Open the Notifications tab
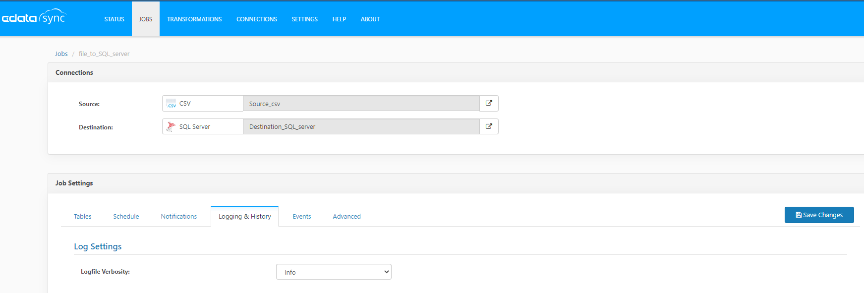 179,217
